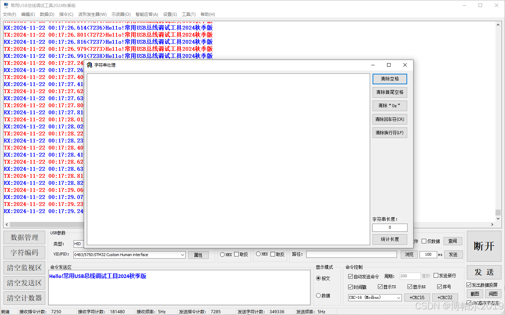Viewport: 505px width, 315px height.
Task: Click inside the string processing text area
Action: coord(228,159)
